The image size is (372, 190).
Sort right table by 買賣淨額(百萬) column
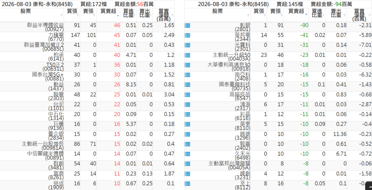click(359, 15)
